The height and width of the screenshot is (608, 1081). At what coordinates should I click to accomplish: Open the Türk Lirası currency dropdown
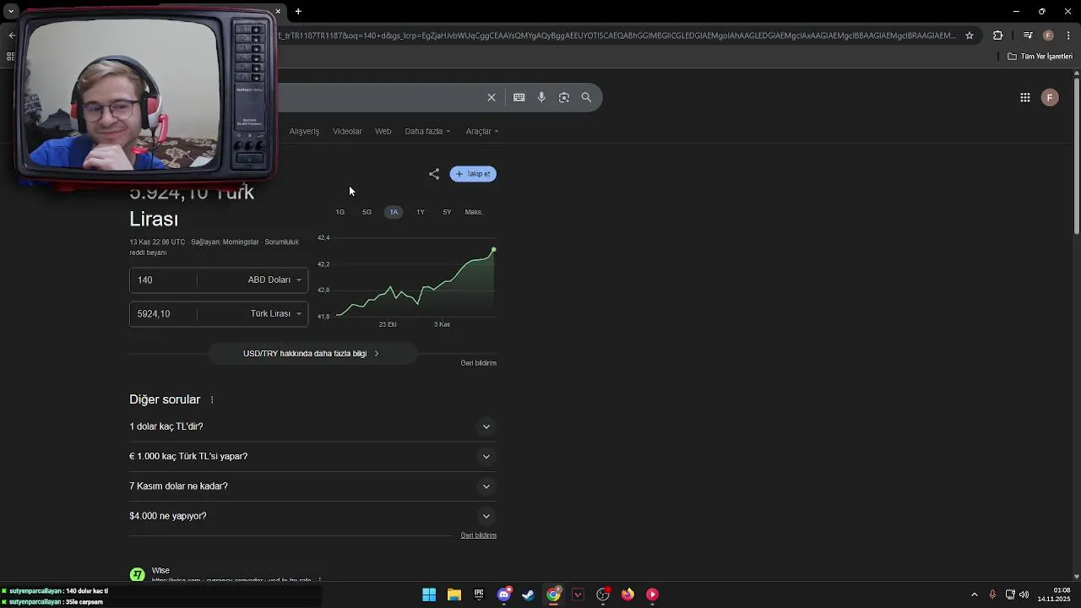276,313
